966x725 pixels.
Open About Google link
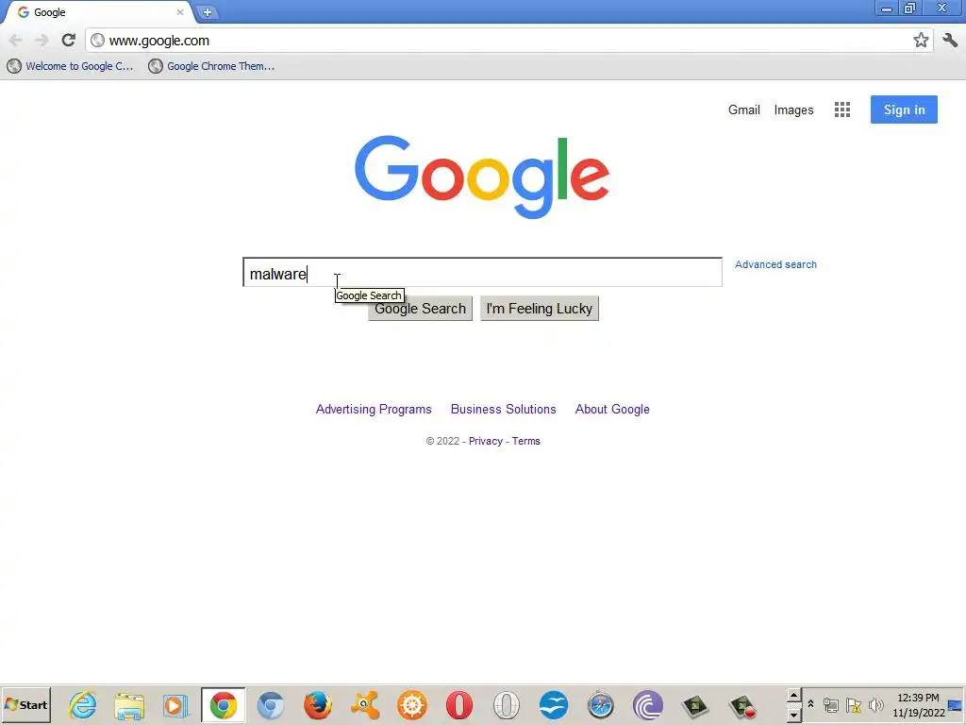[612, 410]
